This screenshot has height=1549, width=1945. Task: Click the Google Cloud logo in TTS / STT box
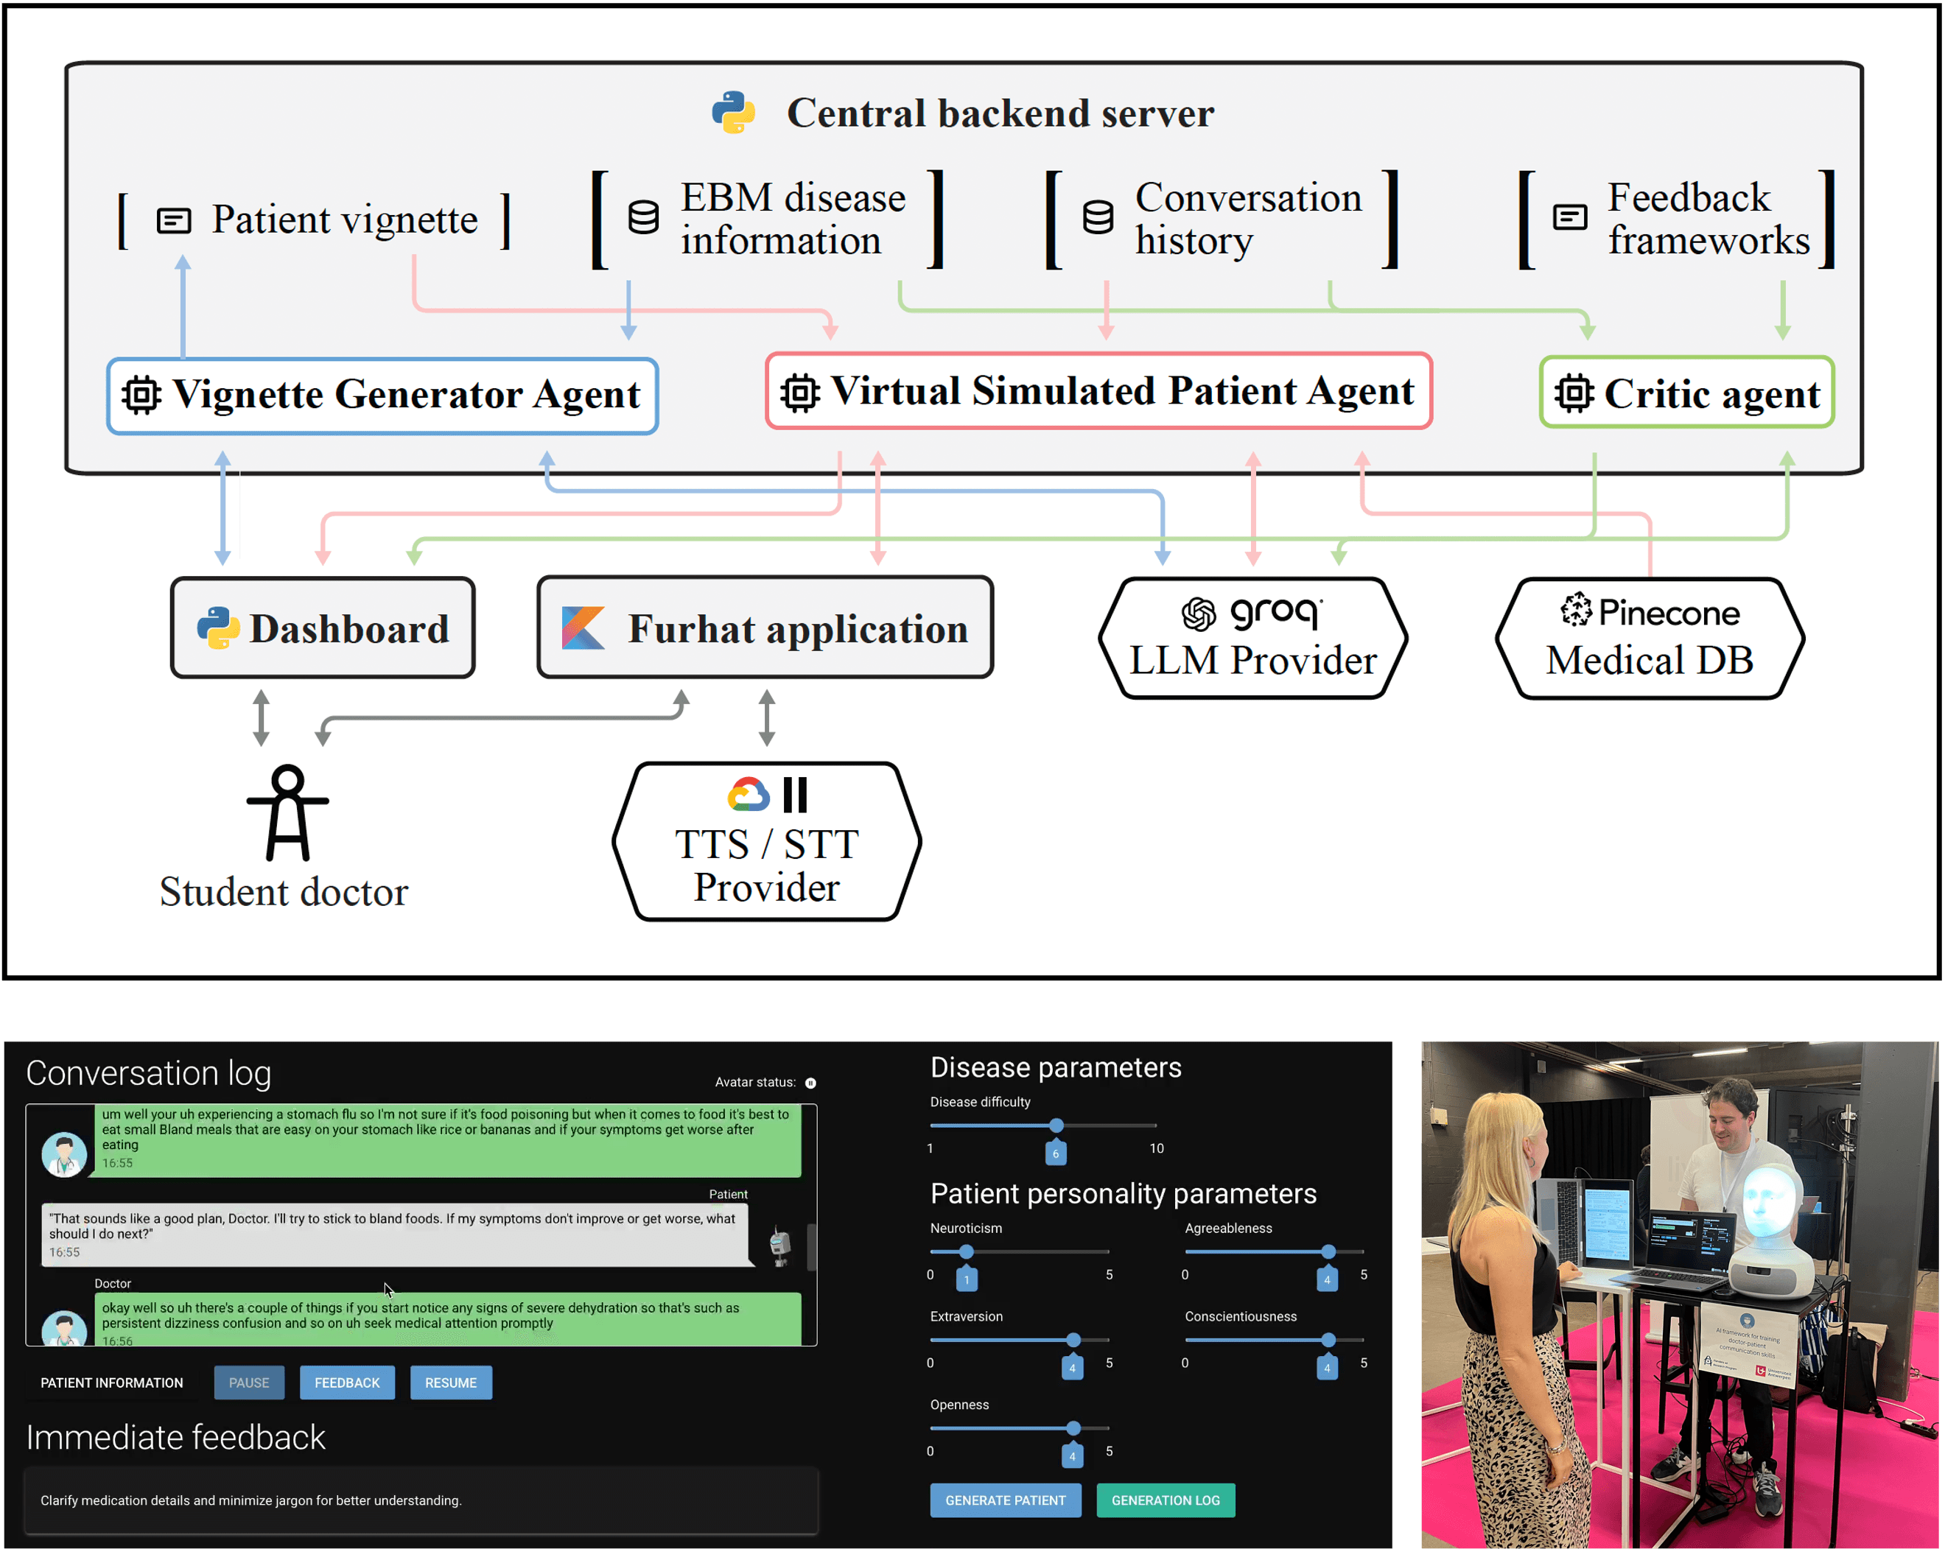pyautogui.click(x=748, y=795)
